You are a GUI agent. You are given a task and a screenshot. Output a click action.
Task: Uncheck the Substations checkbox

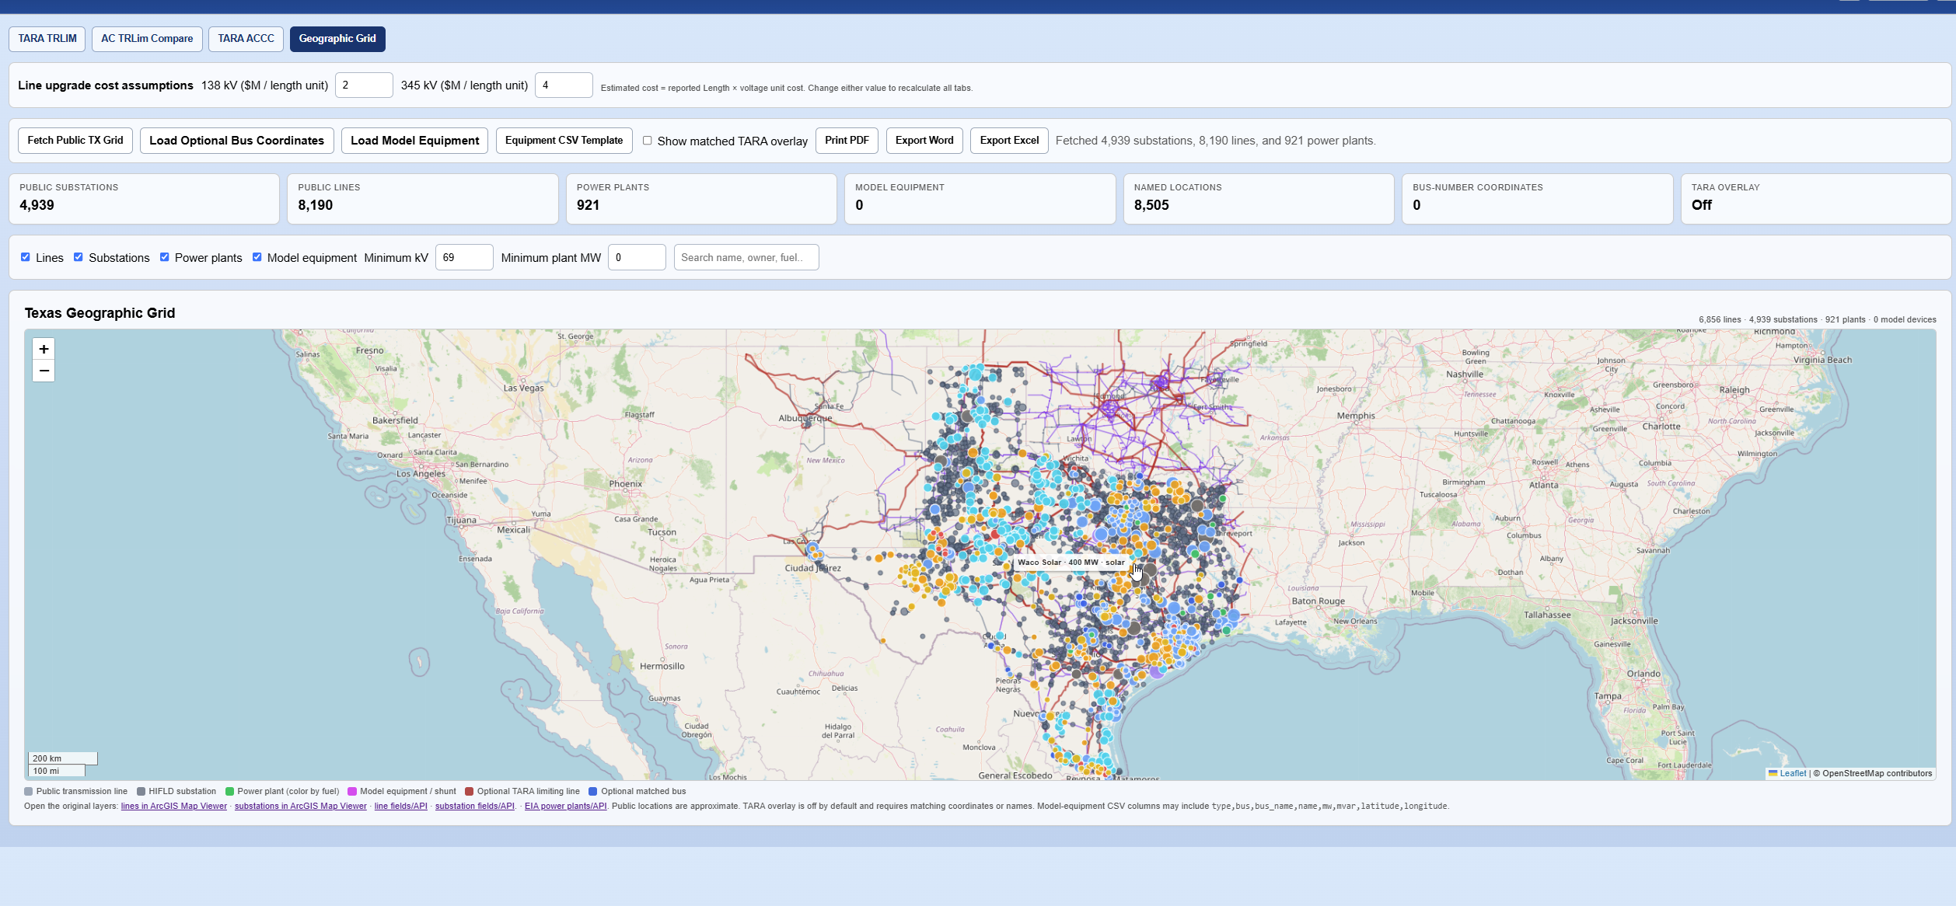[x=79, y=257]
